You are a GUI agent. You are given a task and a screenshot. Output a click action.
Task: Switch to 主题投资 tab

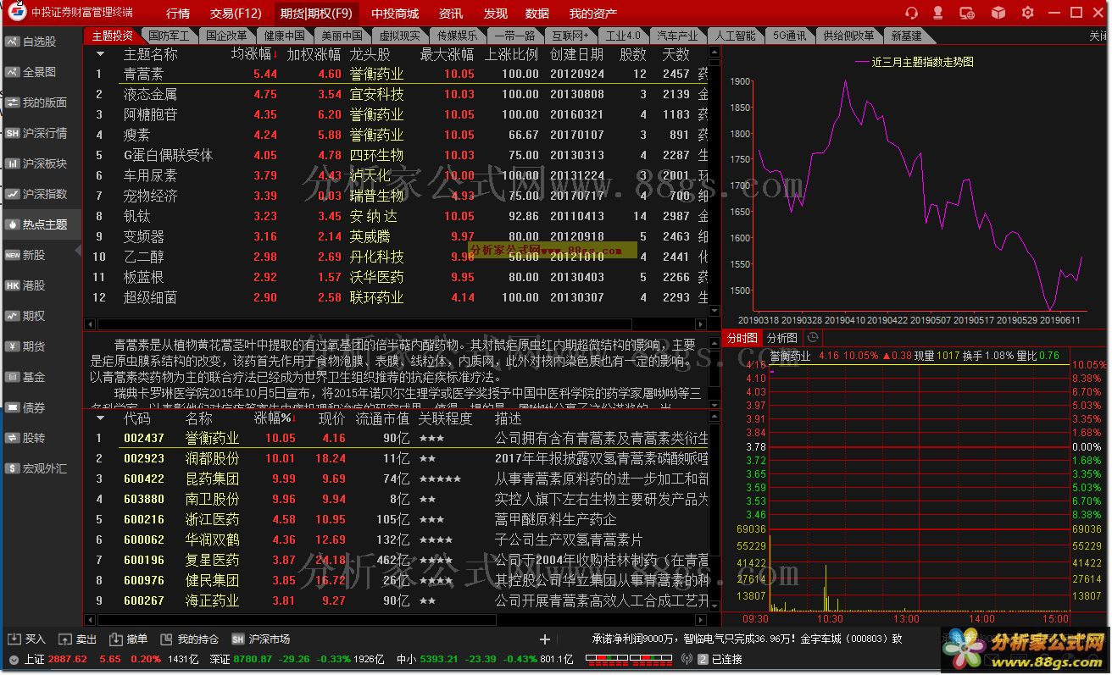tap(113, 36)
